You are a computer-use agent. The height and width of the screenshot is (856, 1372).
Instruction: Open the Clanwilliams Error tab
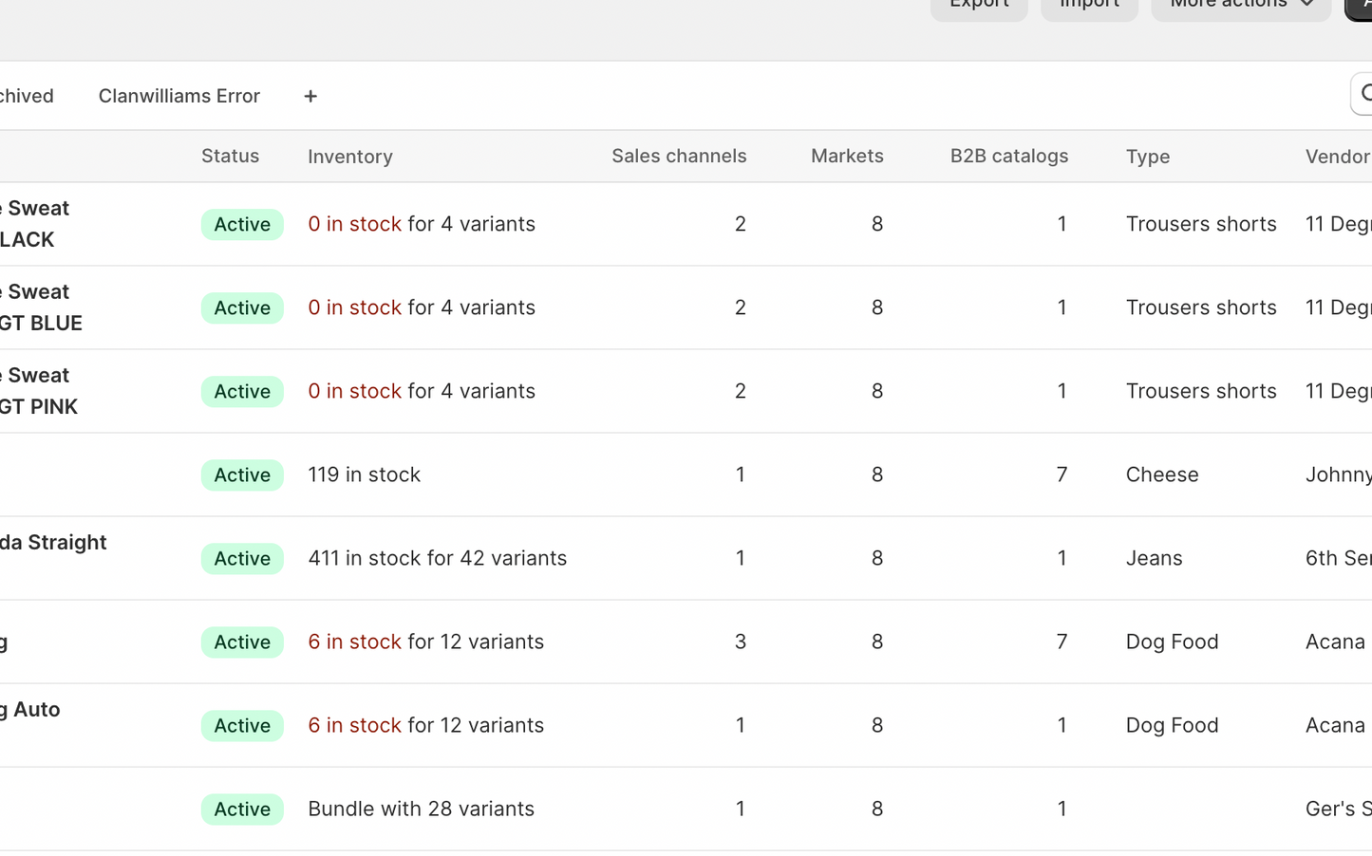pos(179,96)
